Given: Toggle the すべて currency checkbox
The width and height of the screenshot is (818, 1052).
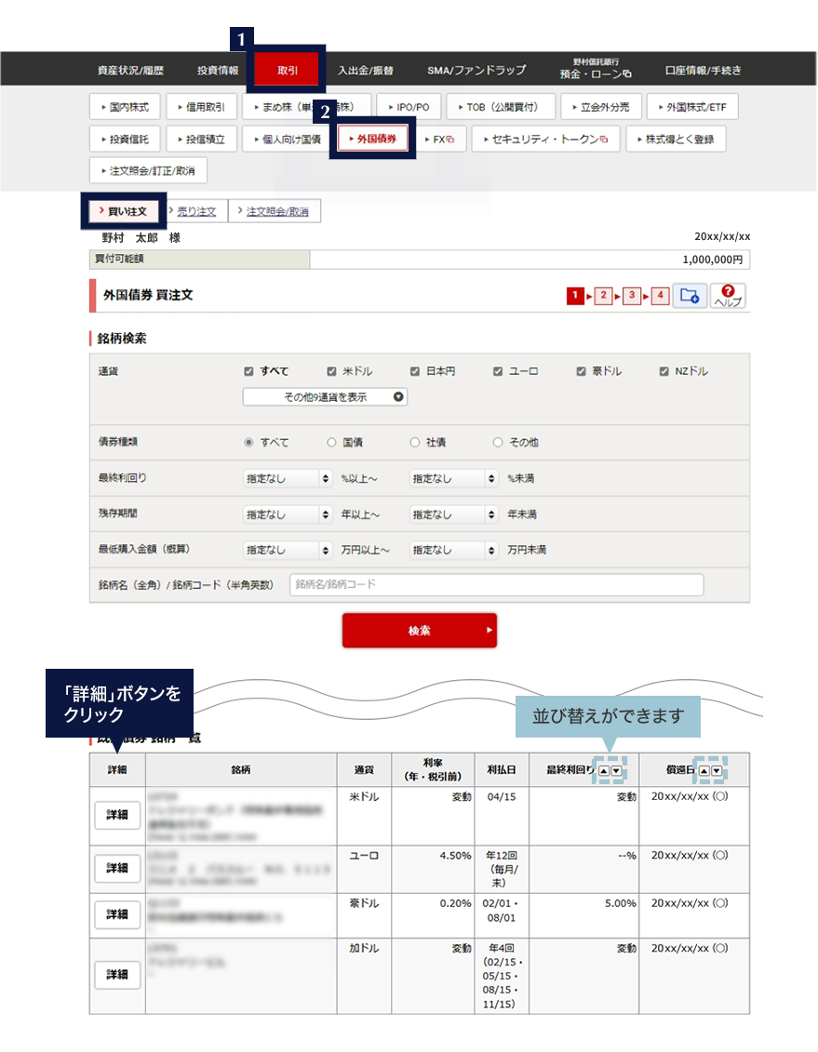Looking at the screenshot, I should coord(249,371).
